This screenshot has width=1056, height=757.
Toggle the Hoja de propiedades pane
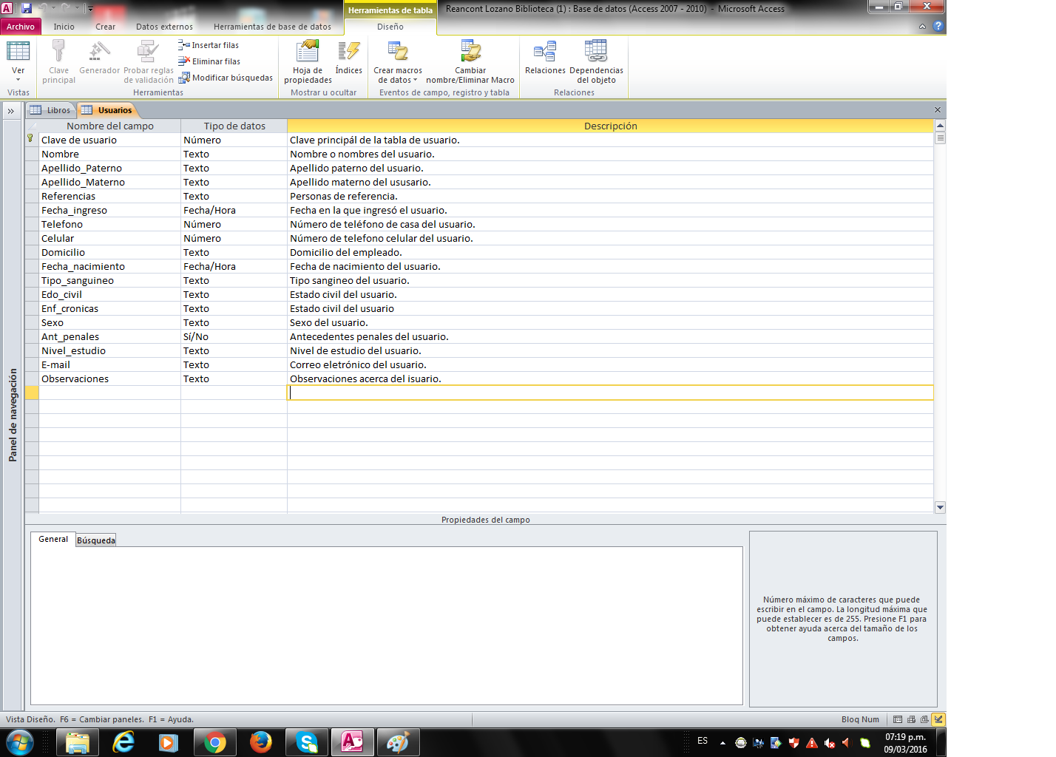[x=308, y=52]
